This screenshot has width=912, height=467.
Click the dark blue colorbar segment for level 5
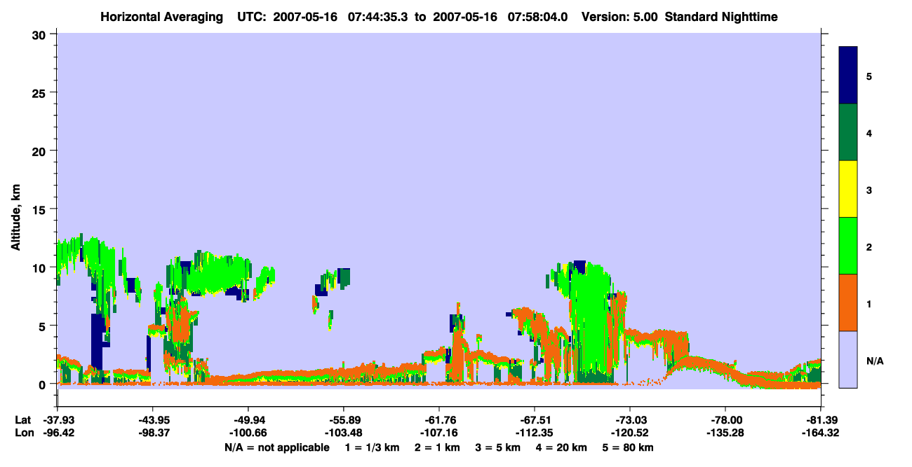[848, 76]
